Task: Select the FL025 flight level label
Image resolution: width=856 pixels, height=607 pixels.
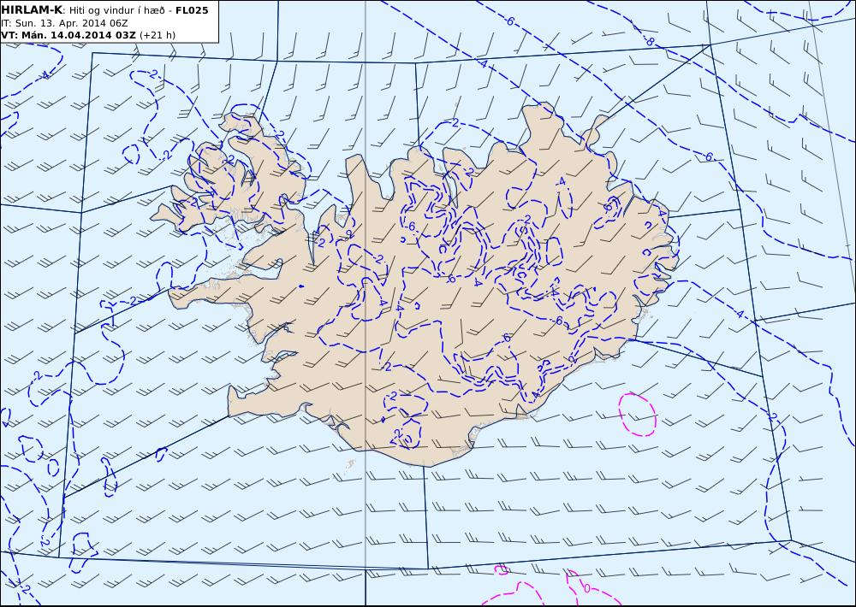Action: [192, 10]
